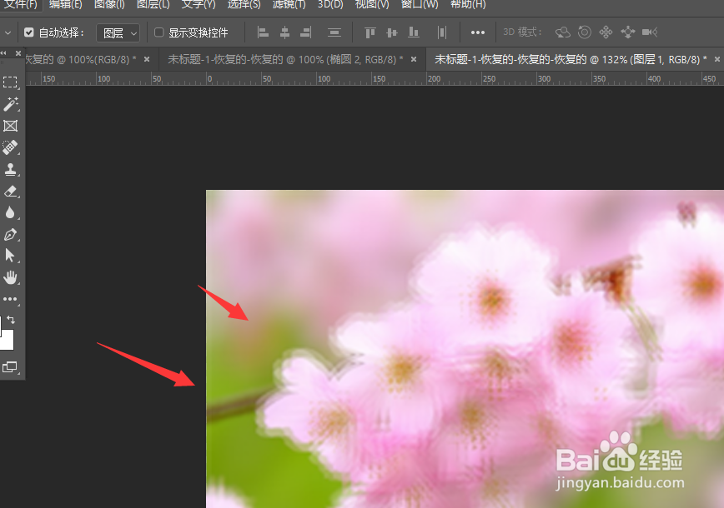Select the Hand tool

(10, 277)
